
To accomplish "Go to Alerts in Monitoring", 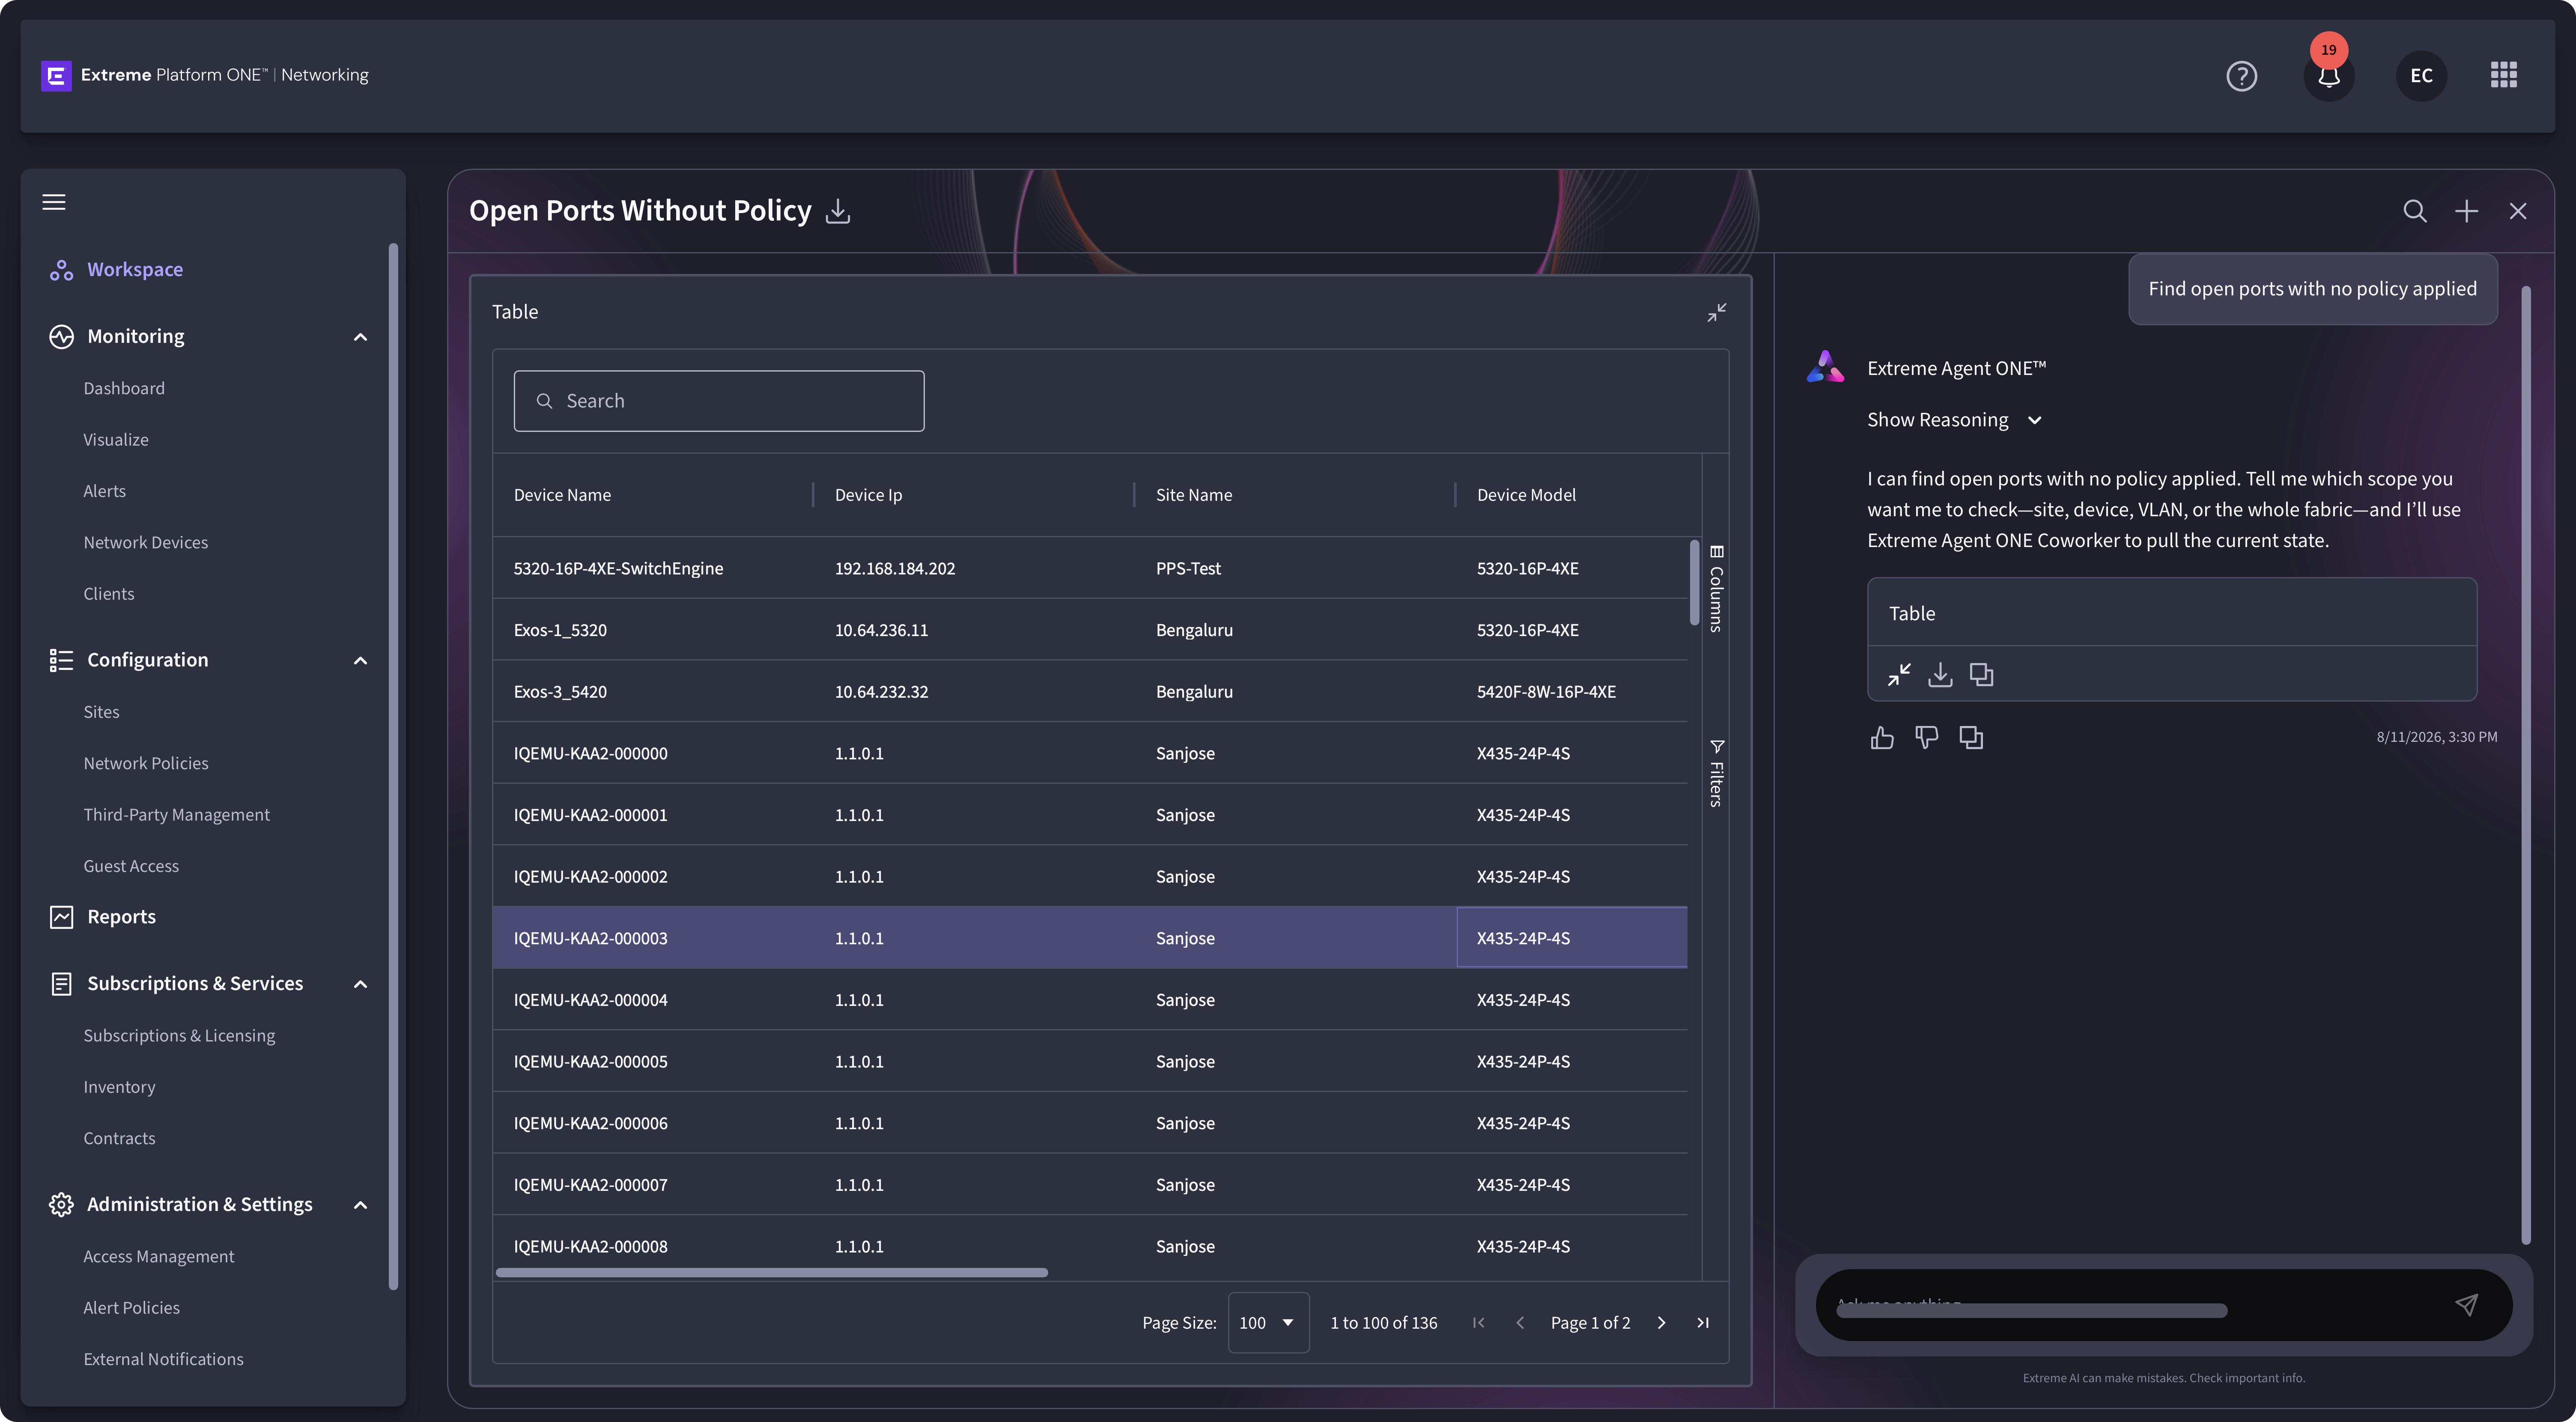I will 105,491.
